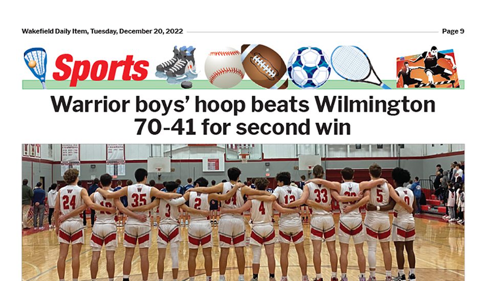Click player number 24 in photo
This screenshot has height=281, width=486.
click(x=69, y=202)
